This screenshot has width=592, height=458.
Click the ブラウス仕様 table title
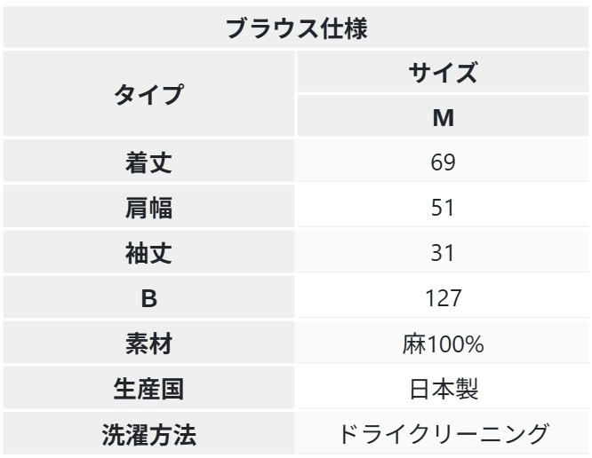click(296, 27)
